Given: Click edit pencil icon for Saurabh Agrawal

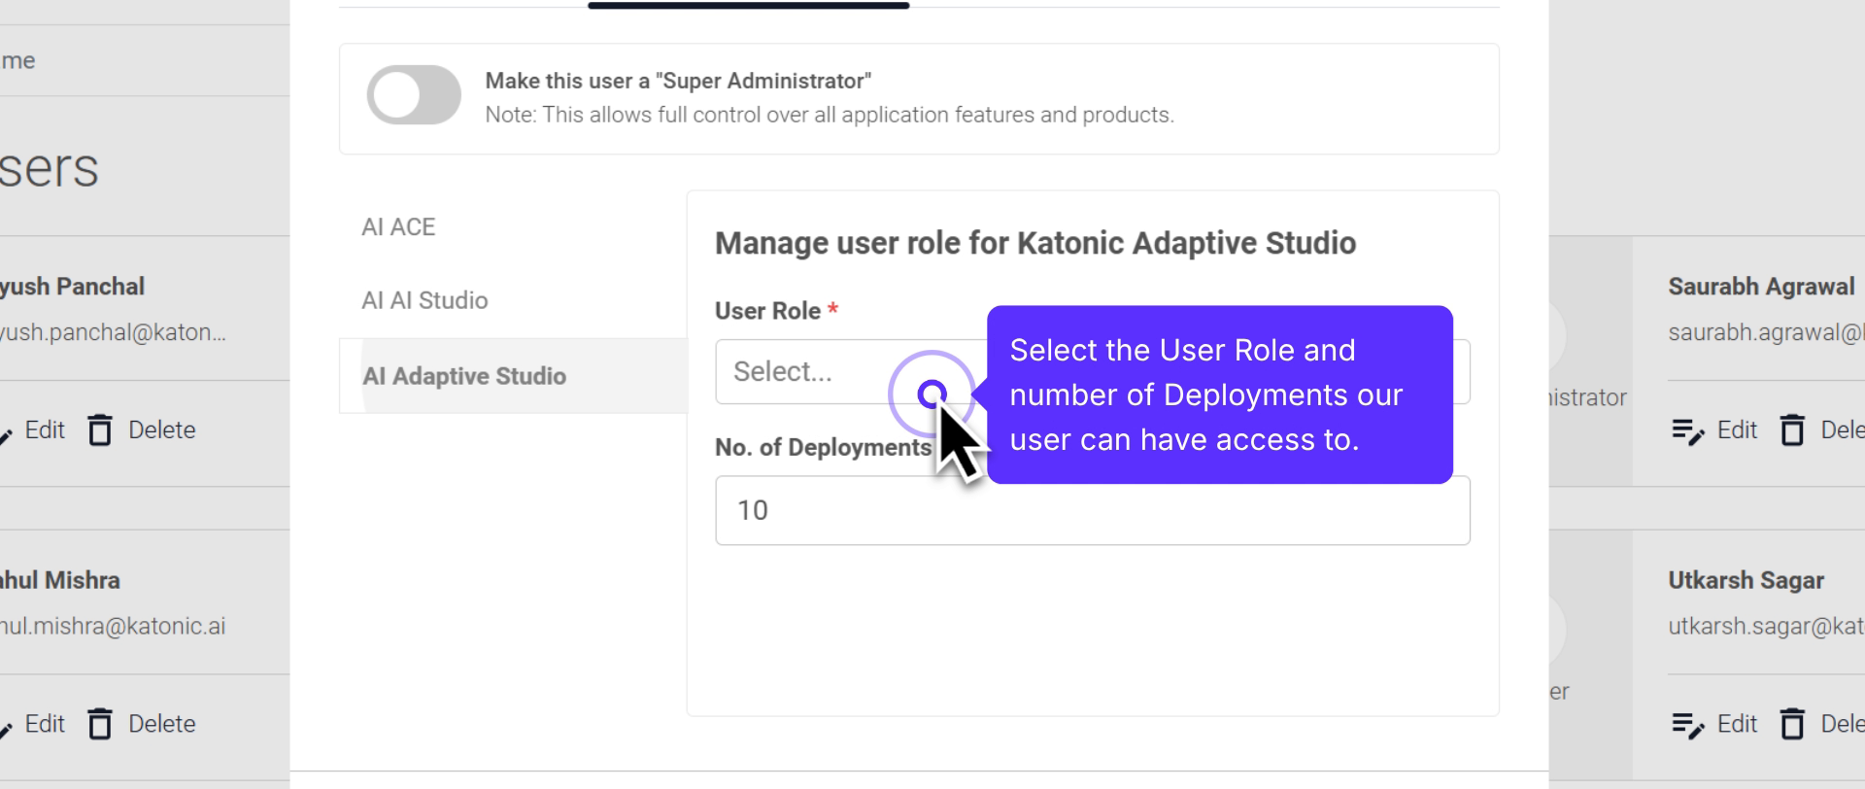Looking at the screenshot, I should coord(1687,430).
